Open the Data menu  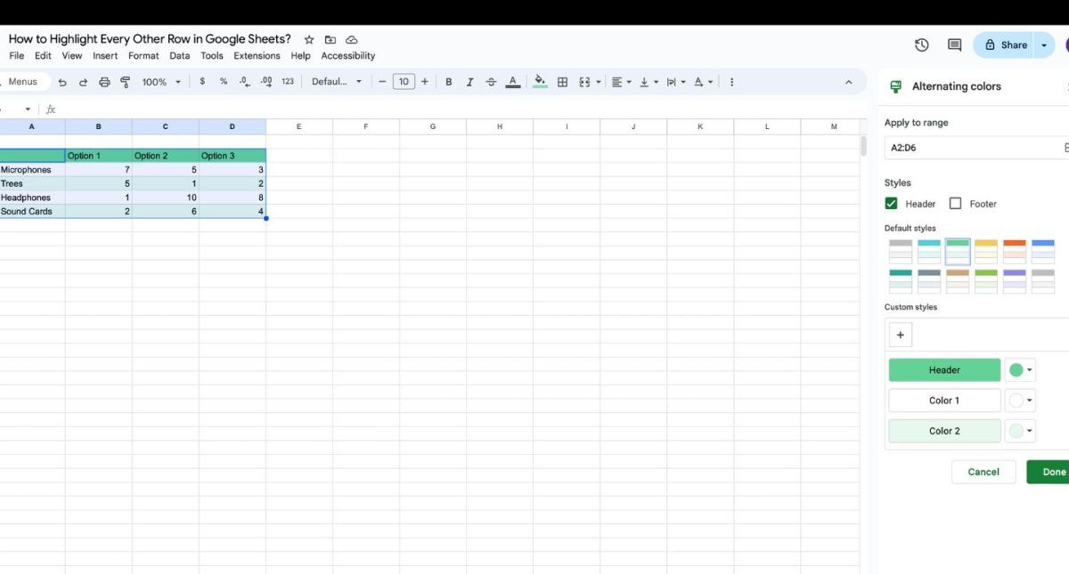click(180, 55)
